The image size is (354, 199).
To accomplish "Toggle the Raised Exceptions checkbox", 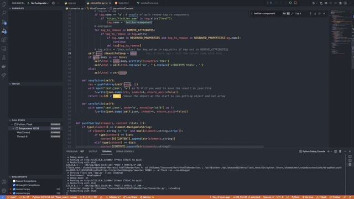I will [x=14, y=181].
